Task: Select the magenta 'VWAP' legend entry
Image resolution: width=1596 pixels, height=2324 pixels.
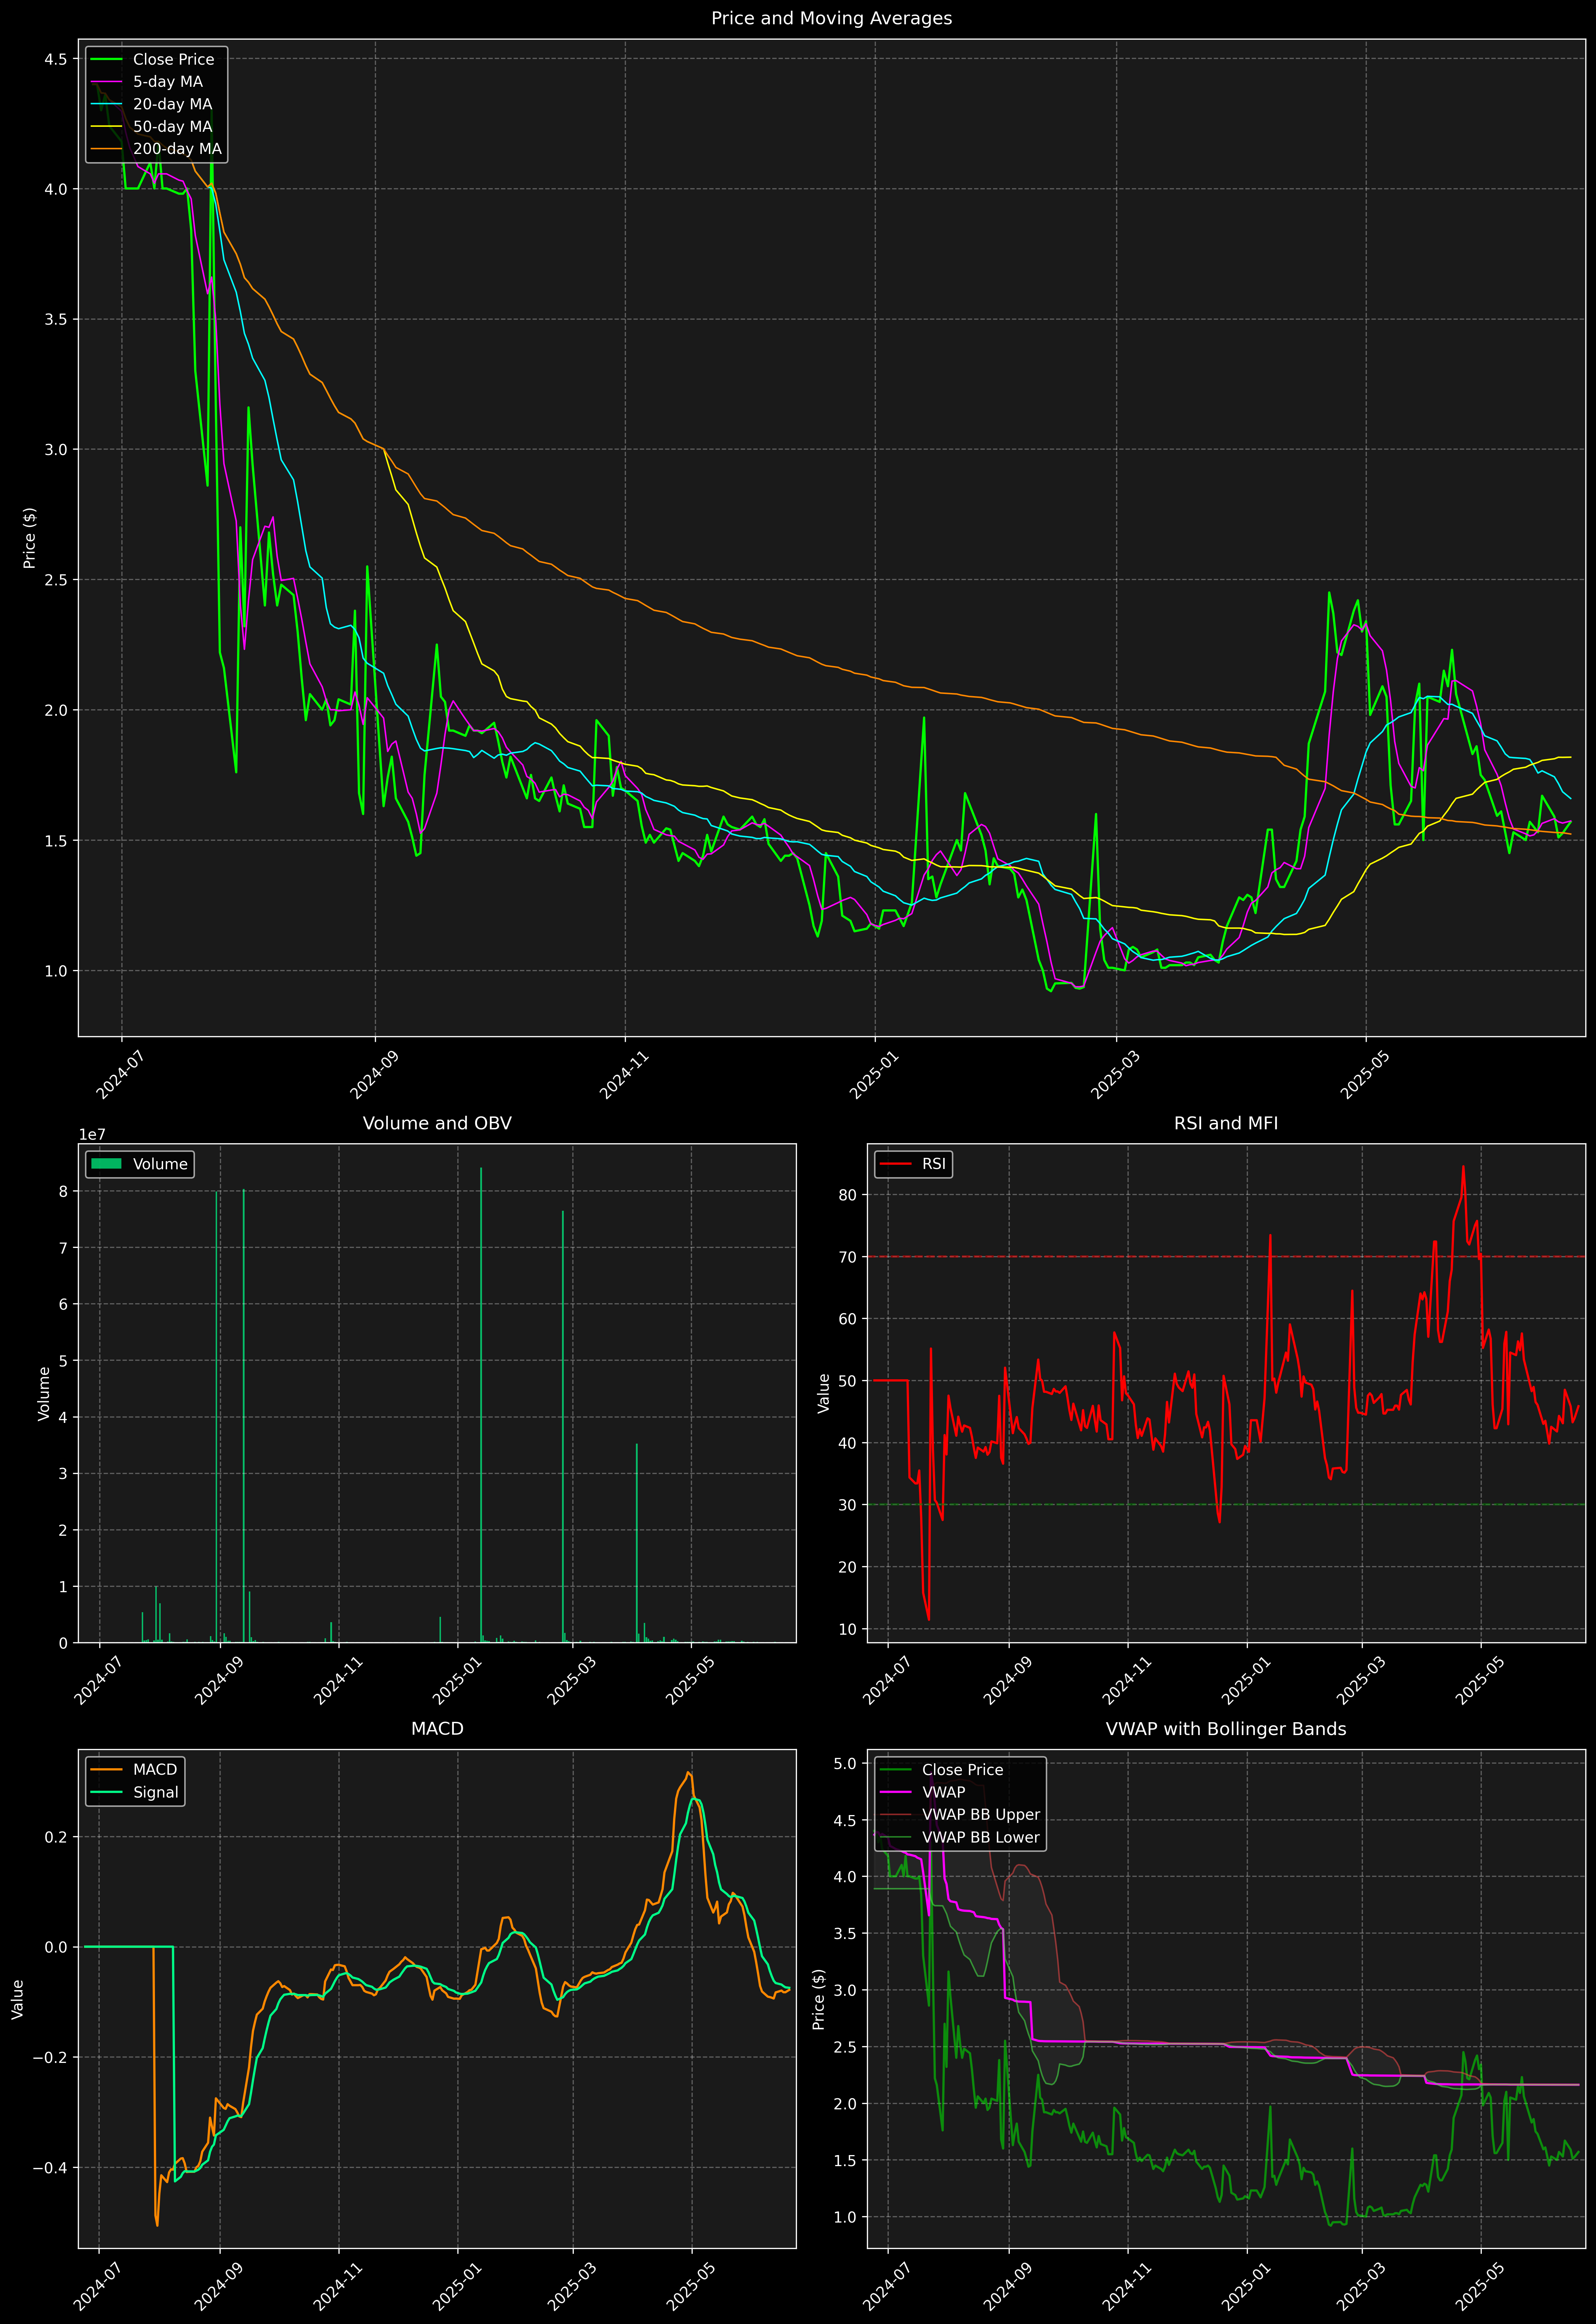Action: pyautogui.click(x=923, y=1792)
